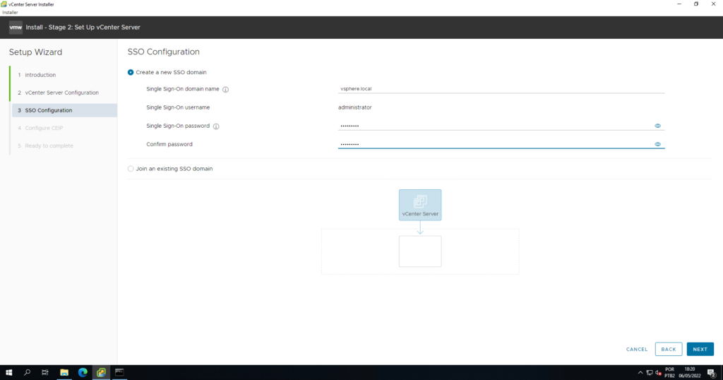The width and height of the screenshot is (723, 380).
Task: Click the vCenter Server Installer title icon
Action: point(4,4)
